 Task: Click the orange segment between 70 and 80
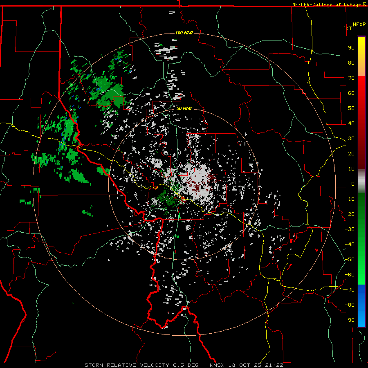click(x=361, y=70)
